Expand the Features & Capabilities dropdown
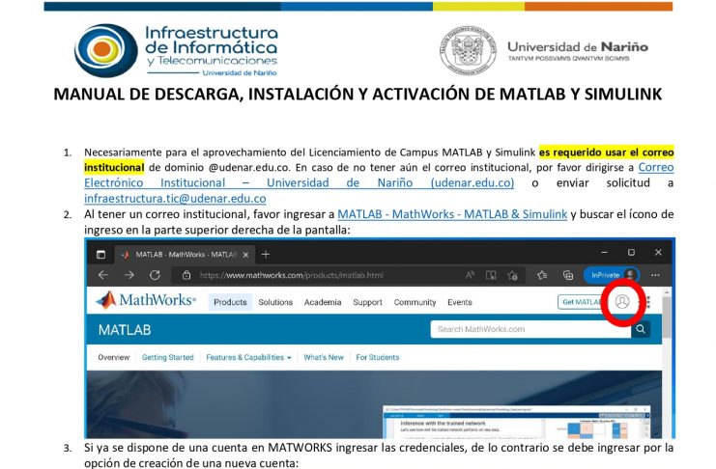This screenshot has width=716, height=469. (248, 357)
